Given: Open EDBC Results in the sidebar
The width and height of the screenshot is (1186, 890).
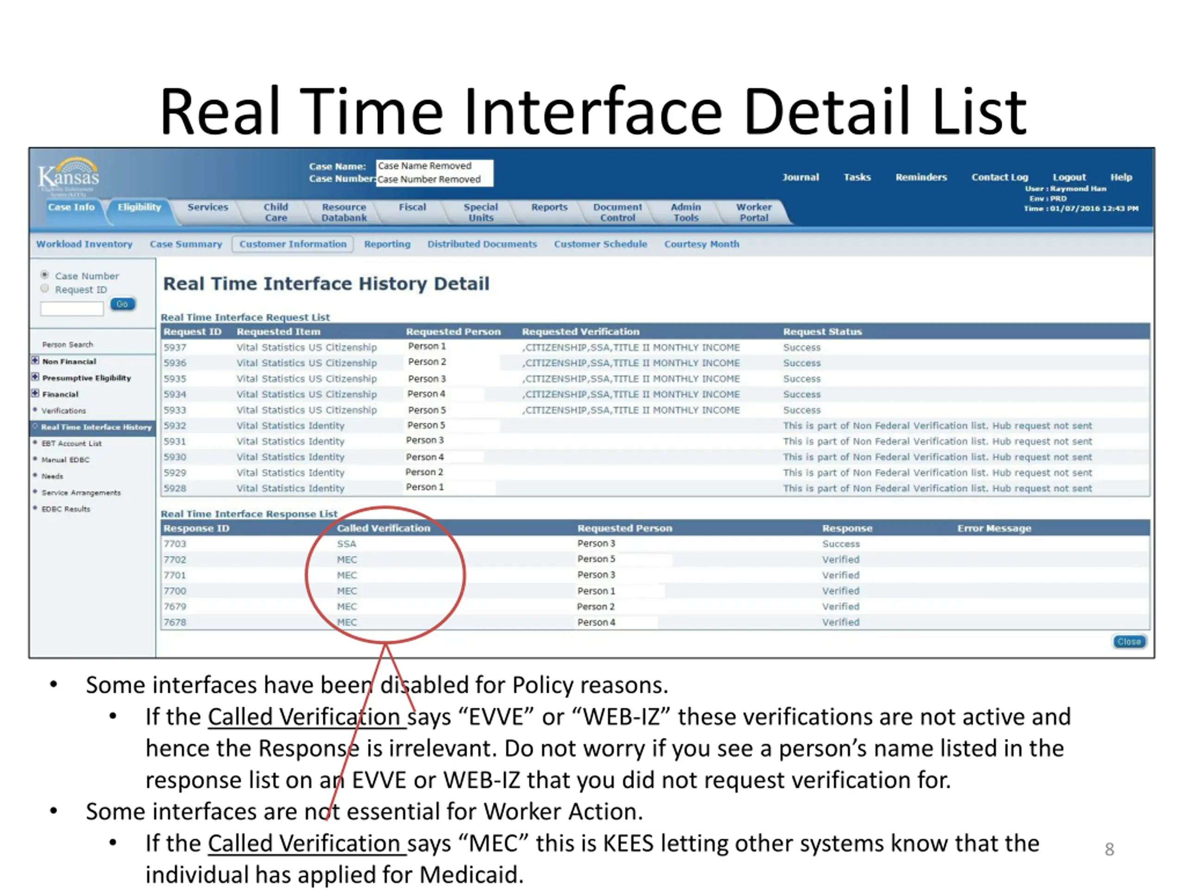Looking at the screenshot, I should tap(65, 509).
